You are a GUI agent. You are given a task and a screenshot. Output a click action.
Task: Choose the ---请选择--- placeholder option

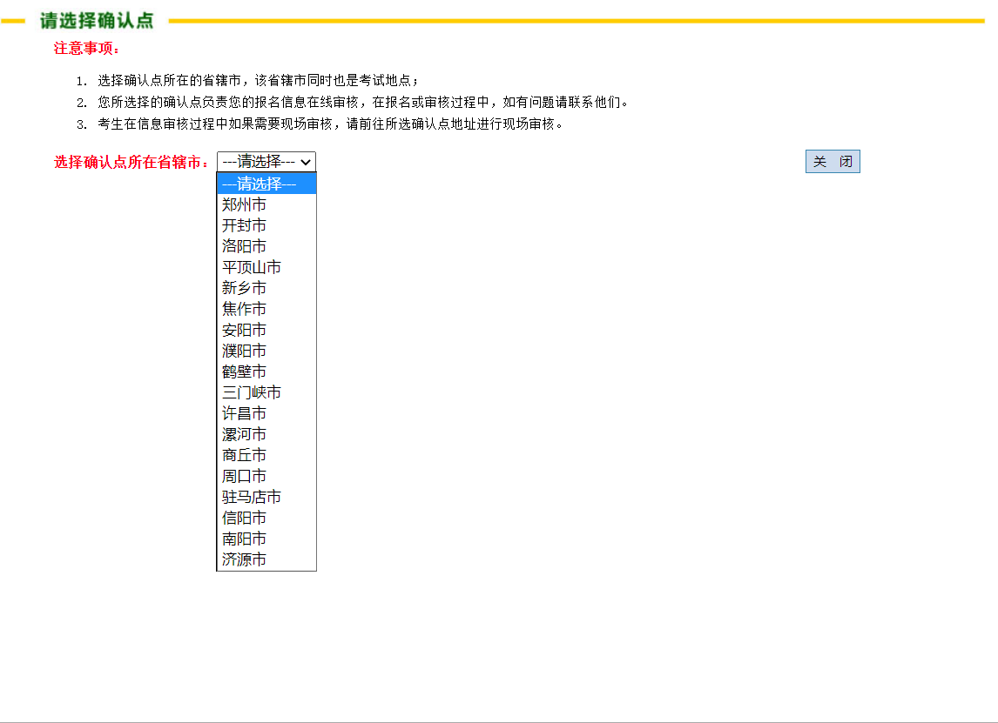266,184
